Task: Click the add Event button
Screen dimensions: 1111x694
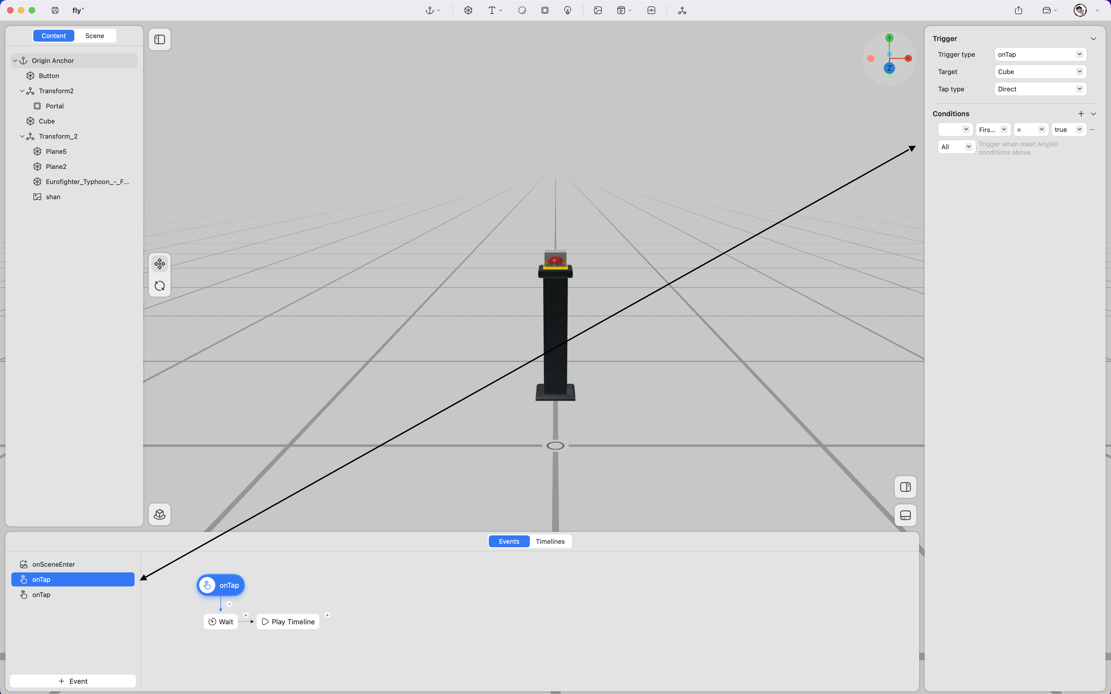Action: (x=73, y=681)
